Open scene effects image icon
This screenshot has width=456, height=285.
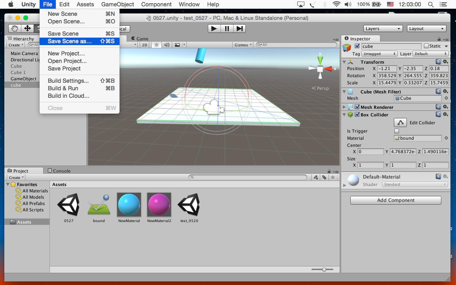(x=177, y=45)
